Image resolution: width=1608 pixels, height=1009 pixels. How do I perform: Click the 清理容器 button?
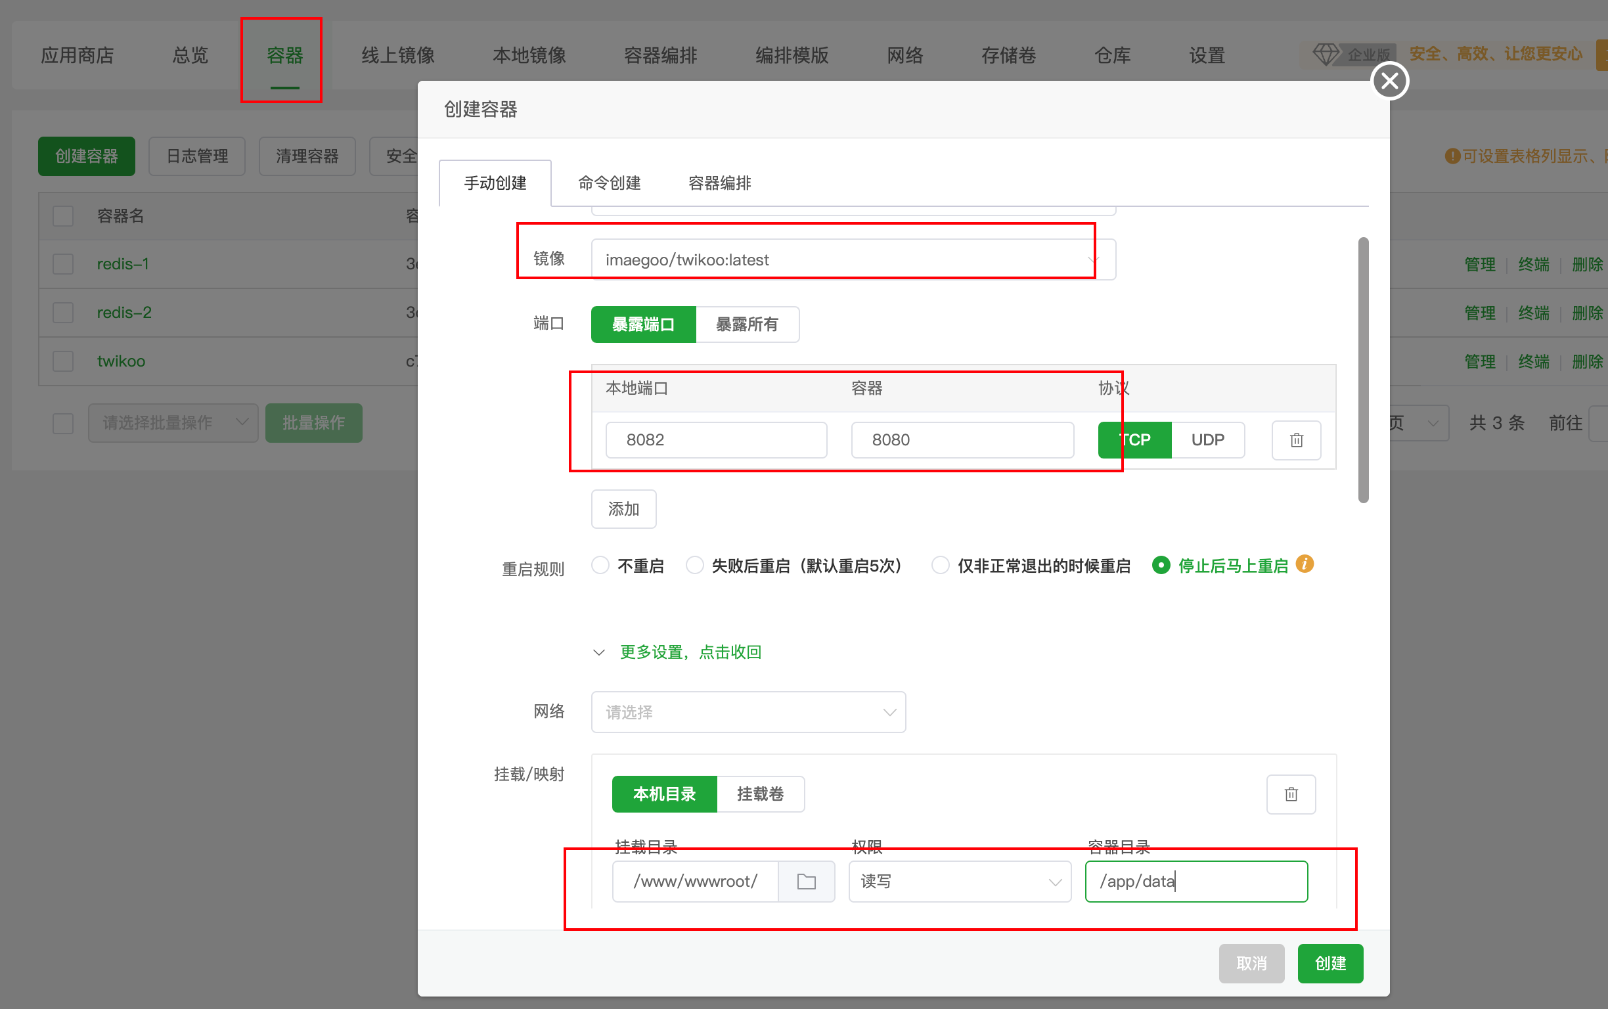307,156
